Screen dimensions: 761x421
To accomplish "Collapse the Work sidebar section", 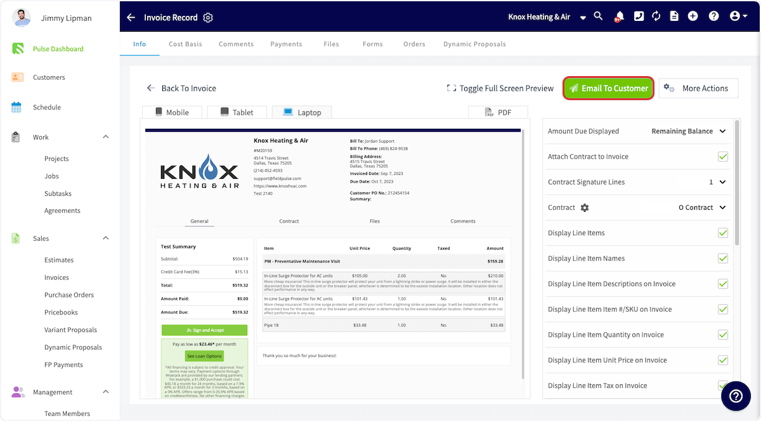I will pos(106,137).
